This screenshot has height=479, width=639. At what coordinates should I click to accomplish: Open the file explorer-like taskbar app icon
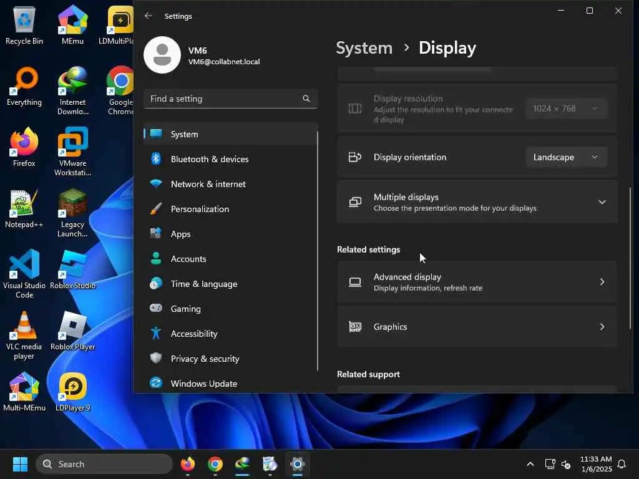pyautogui.click(x=270, y=464)
